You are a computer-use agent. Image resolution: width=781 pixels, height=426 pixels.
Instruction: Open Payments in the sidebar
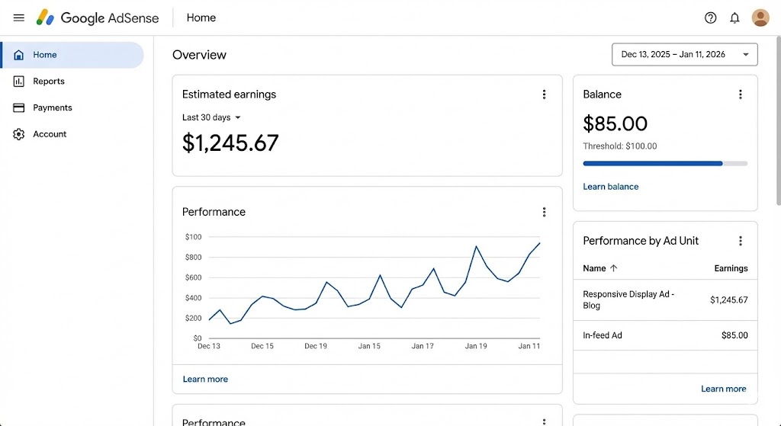pos(53,107)
